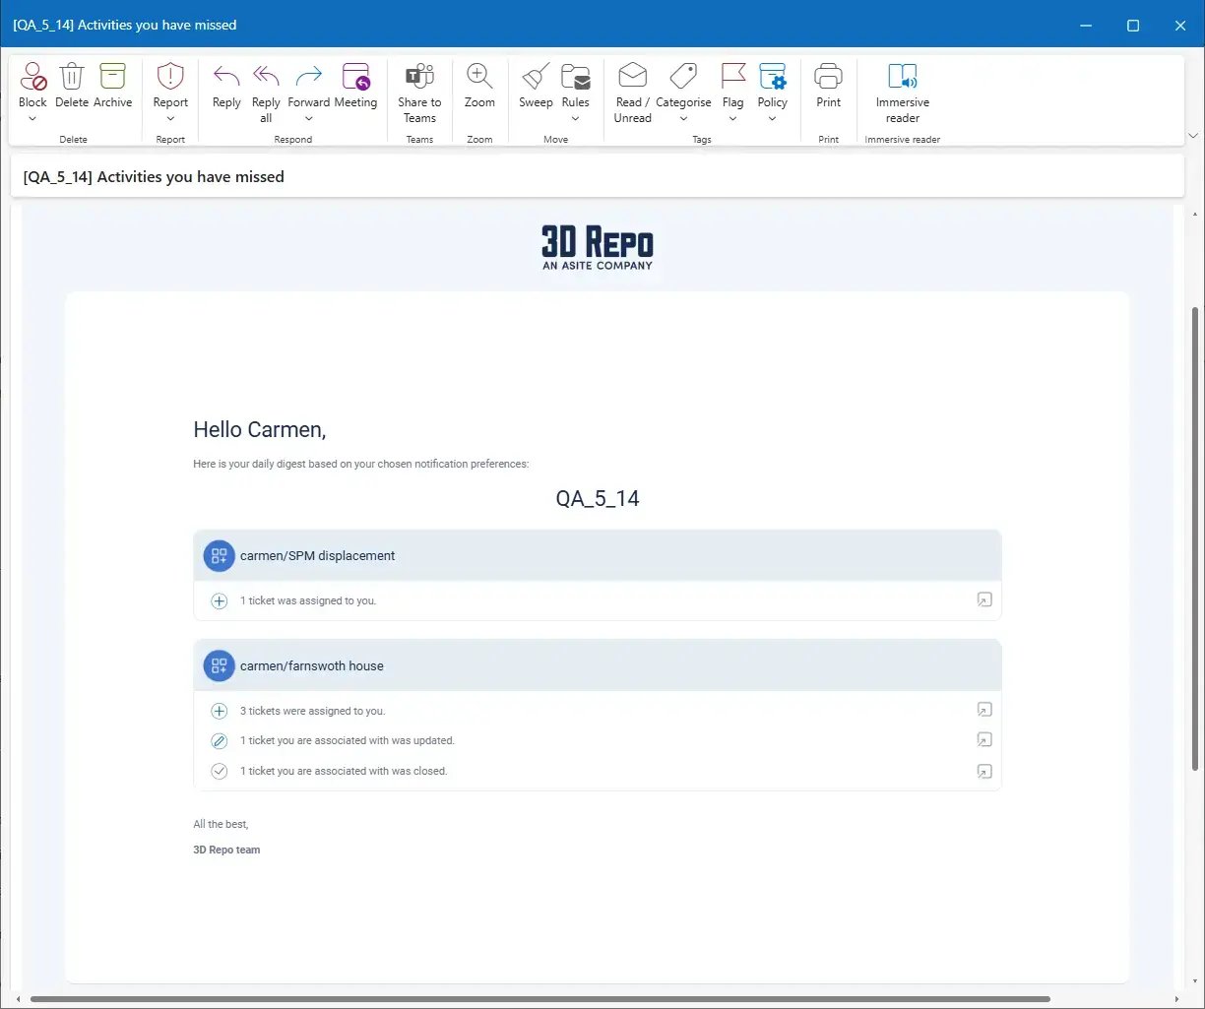Click the checkmark icon for closed ticket
Viewport: 1205px width, 1009px height.
point(220,771)
